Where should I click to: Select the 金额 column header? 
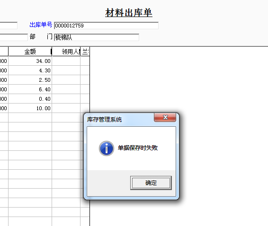(30, 52)
